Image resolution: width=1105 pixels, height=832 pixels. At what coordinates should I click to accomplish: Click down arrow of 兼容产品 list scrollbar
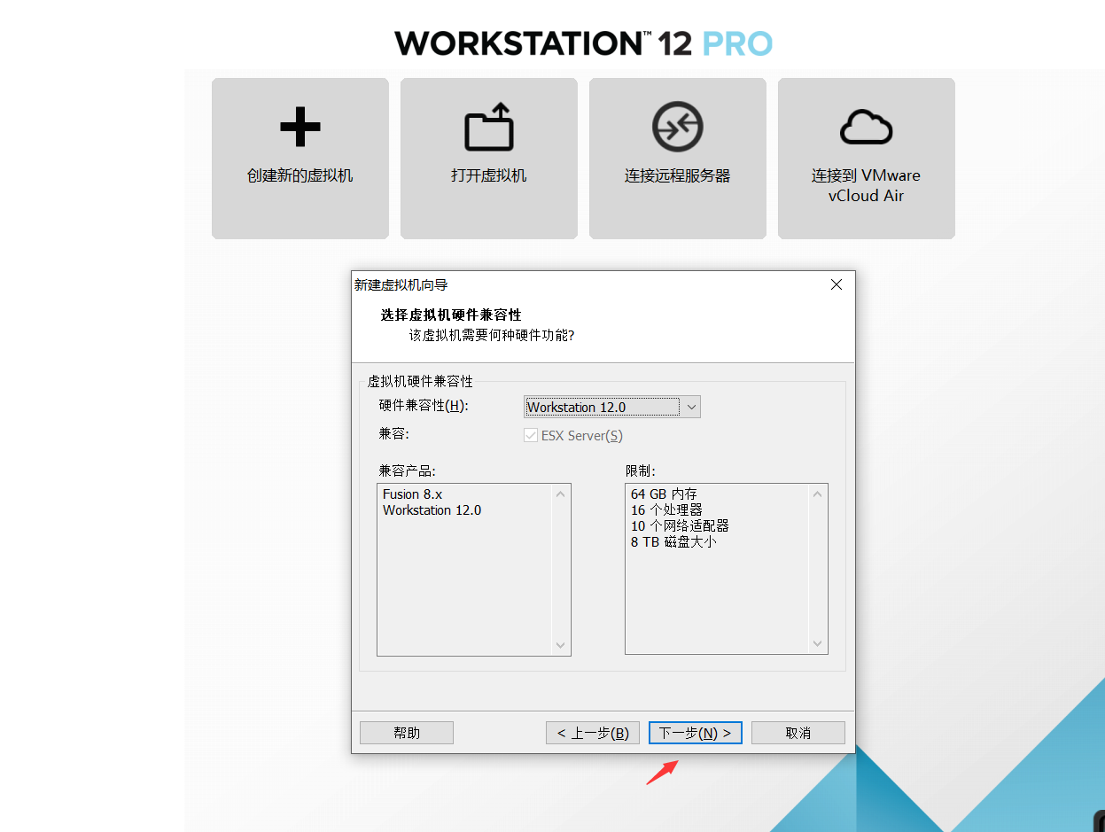coord(560,645)
